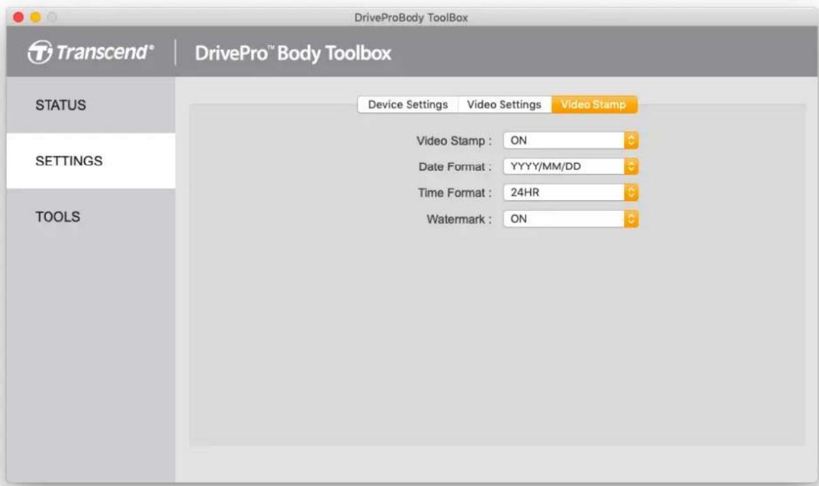Select the orange Video Stamp tab

click(x=593, y=105)
